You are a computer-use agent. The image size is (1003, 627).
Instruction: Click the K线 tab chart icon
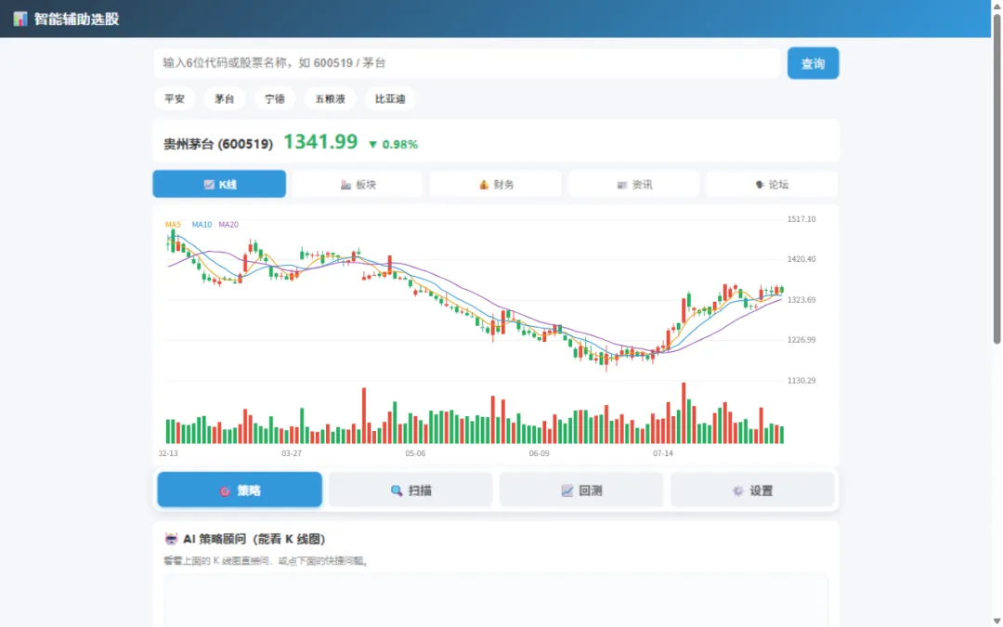coord(209,184)
